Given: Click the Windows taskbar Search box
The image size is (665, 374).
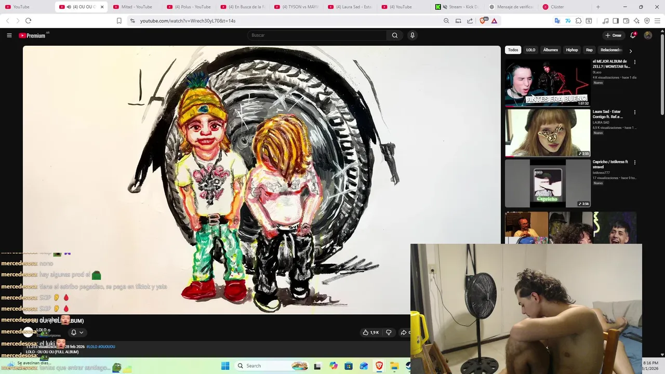Looking at the screenshot, I should click(272, 366).
